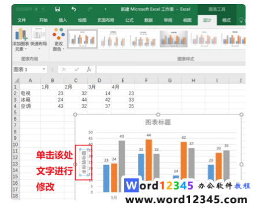
Task: Select column B header
Action: [x=53, y=80]
